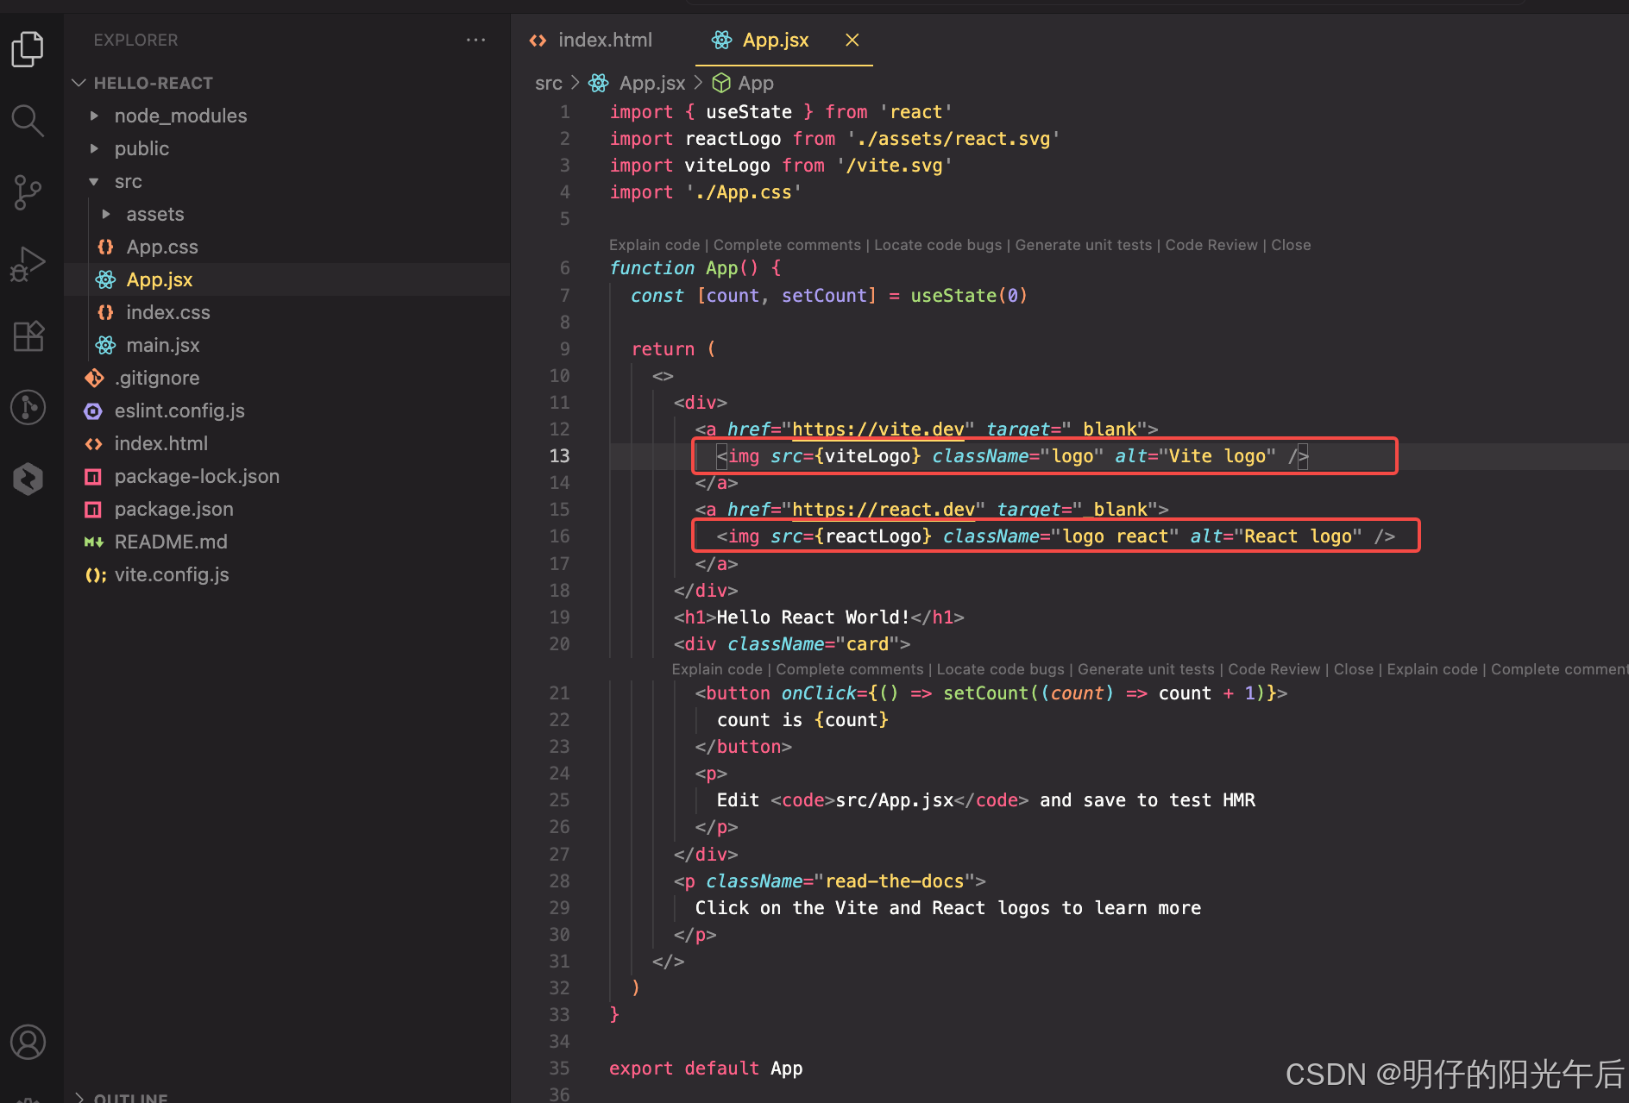Viewport: 1629px width, 1103px height.
Task: Close the App.jsx editor tab
Action: tap(852, 40)
